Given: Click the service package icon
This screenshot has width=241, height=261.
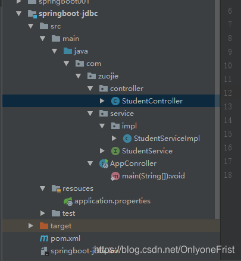Looking at the screenshot, I should click(x=104, y=114).
